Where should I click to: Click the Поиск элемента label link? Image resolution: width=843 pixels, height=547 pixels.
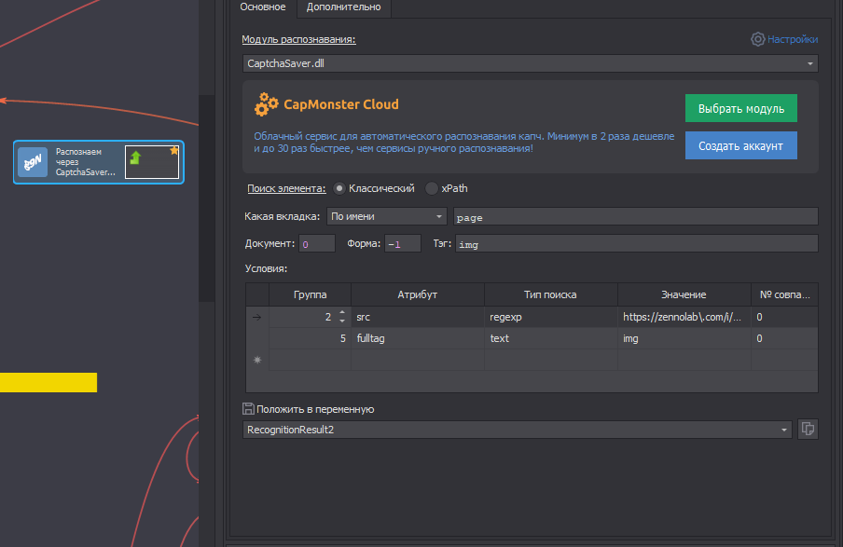pos(286,188)
